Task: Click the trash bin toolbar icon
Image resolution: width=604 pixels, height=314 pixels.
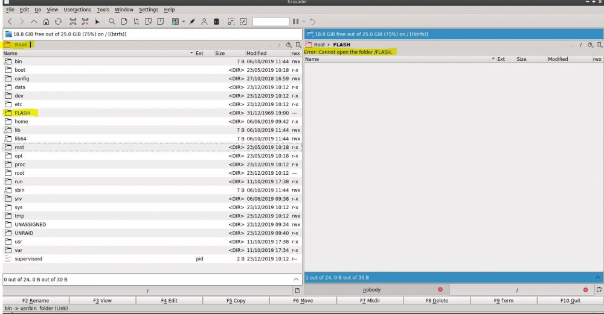Action: click(x=216, y=22)
